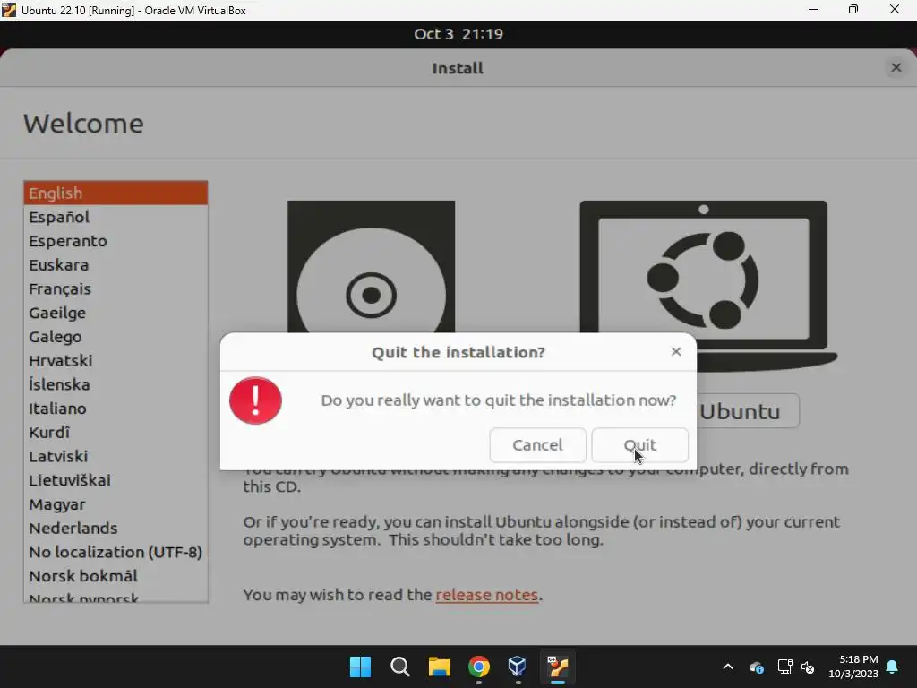
Task: Open File Explorer from the taskbar
Action: click(439, 666)
